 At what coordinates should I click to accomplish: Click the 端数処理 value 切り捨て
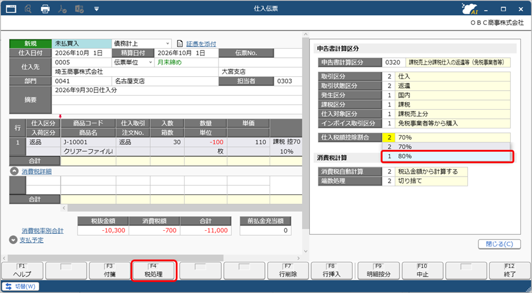click(431, 181)
